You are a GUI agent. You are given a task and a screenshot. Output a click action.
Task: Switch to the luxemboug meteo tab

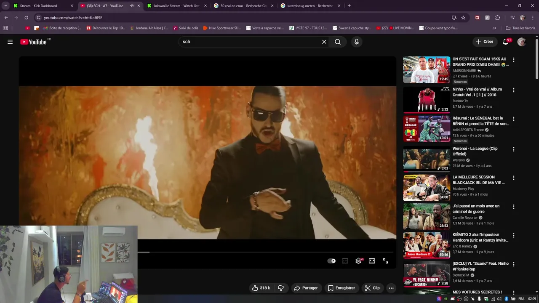click(310, 6)
